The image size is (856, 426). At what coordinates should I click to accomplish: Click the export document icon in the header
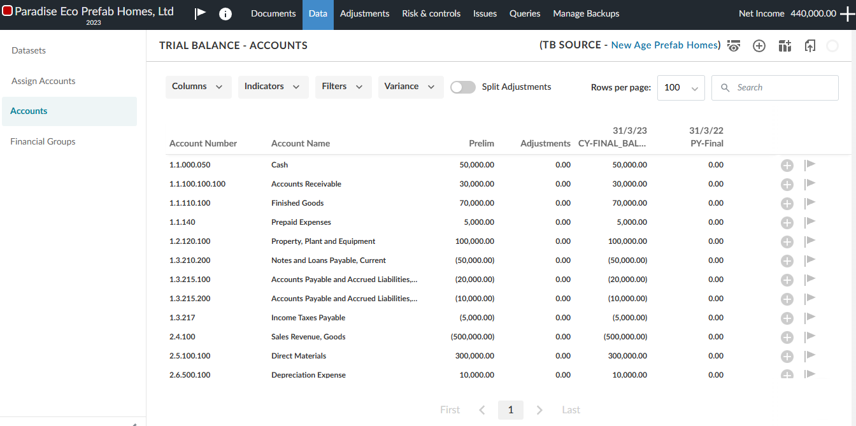pos(810,45)
